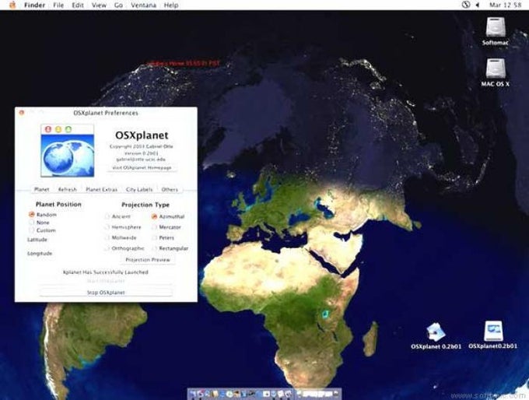Open Finder from the dock's leftmost icon

click(x=194, y=394)
